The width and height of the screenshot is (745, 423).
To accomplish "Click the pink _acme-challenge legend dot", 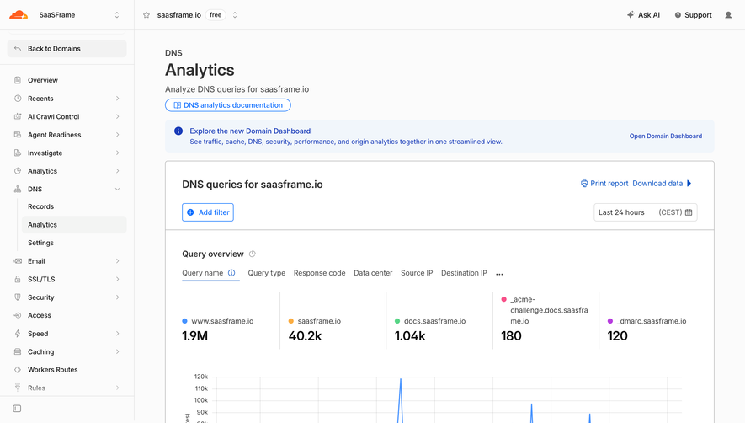I will 504,299.
